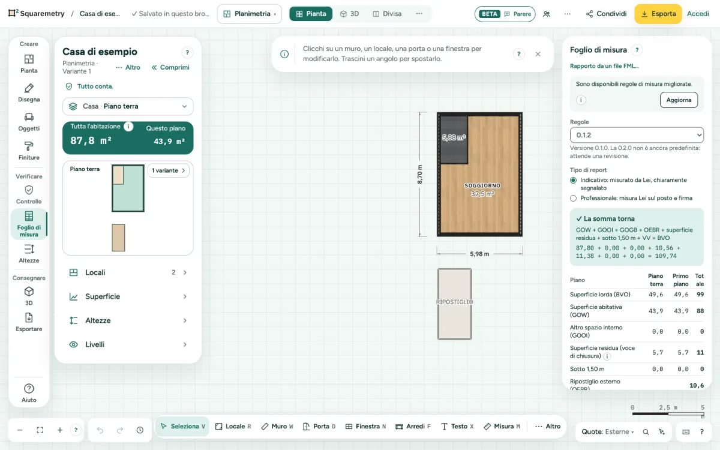Select Indicativo report type radio button
The width and height of the screenshot is (720, 450).
[x=573, y=180]
